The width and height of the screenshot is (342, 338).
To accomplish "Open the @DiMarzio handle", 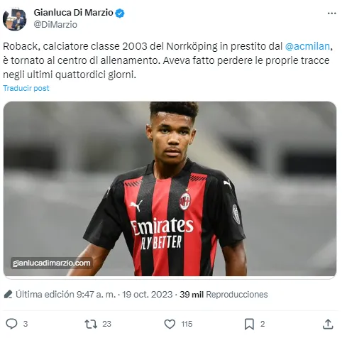I will coord(55,25).
